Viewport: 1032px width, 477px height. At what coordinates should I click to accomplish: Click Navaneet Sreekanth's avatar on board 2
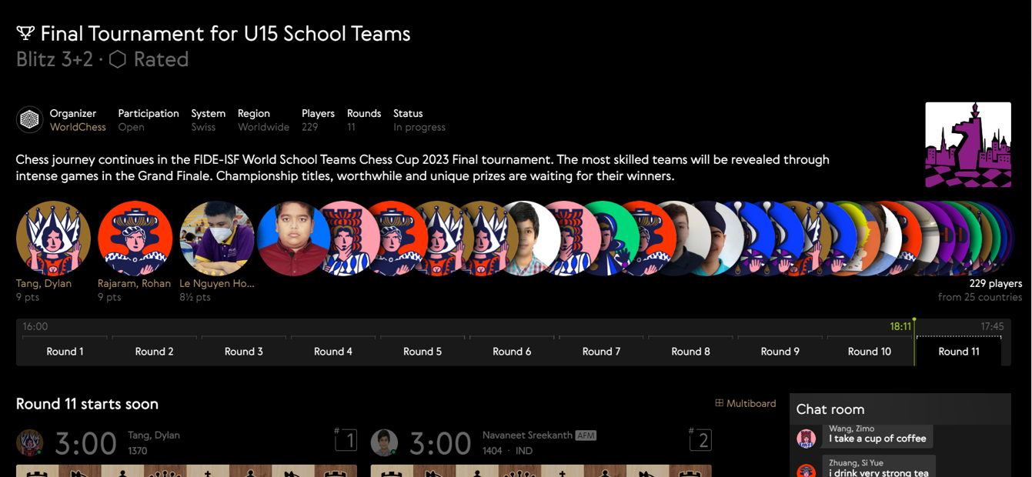click(384, 442)
